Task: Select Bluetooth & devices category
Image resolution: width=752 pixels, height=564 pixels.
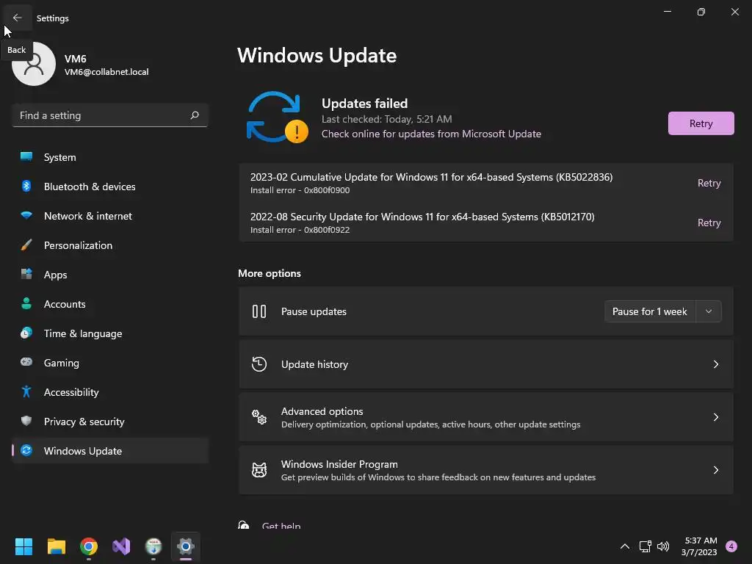Action: [110, 186]
